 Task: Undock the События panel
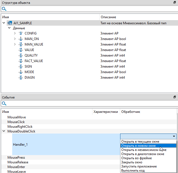[175, 97]
